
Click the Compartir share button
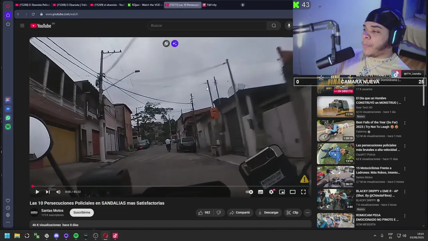pos(240,213)
